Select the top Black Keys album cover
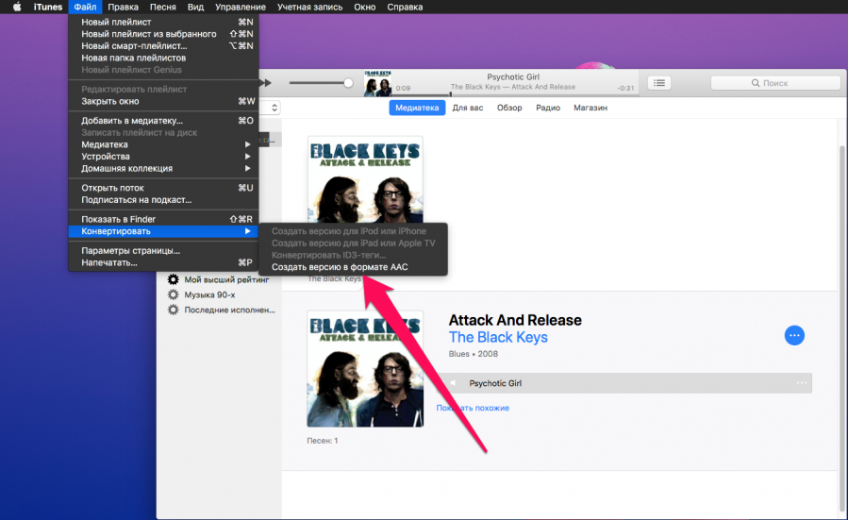 click(x=366, y=179)
